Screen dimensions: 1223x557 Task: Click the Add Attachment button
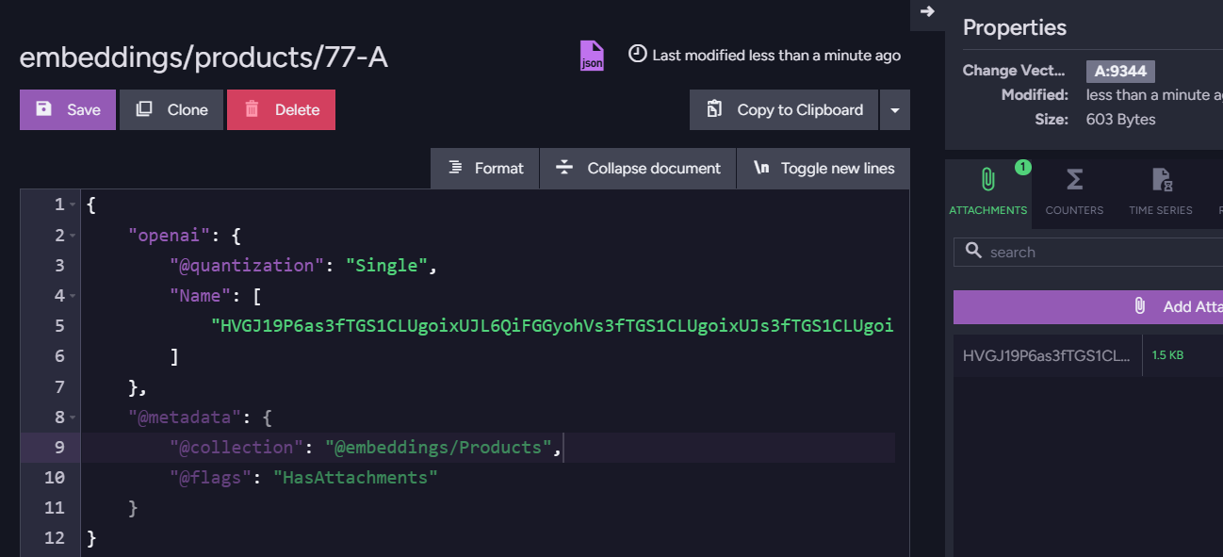(x=1088, y=306)
